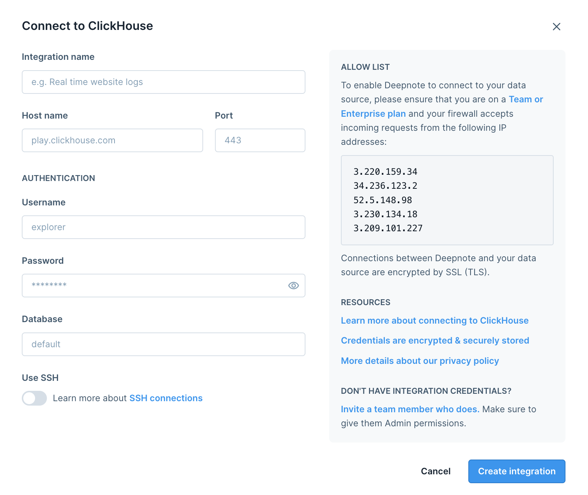Viewport: 588px width, 495px height.
Task: Open Learn more about connecting to ClickHouse
Action: coord(435,321)
